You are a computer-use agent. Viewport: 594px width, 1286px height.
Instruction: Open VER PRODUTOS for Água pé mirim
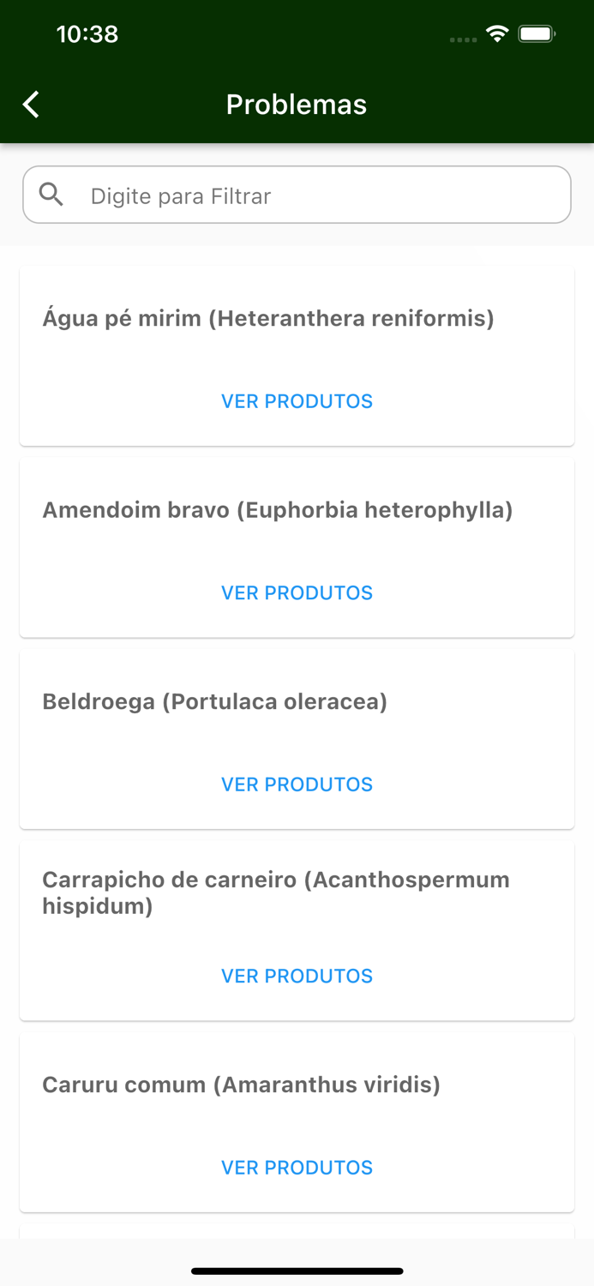coord(297,401)
